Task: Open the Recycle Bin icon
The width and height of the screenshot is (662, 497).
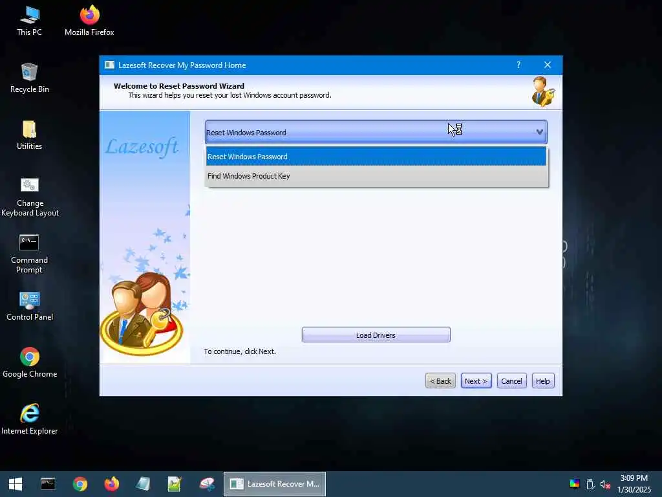Action: point(29,78)
